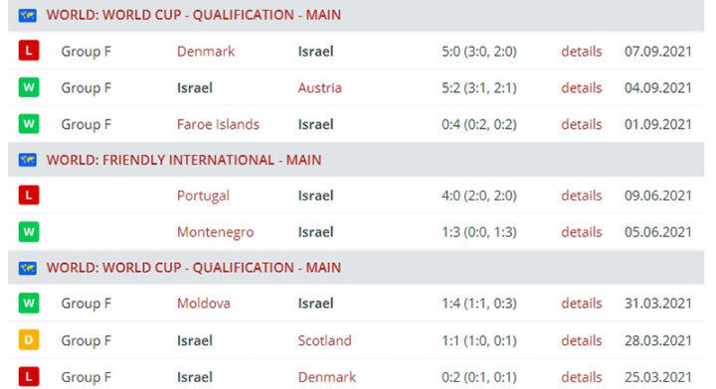This screenshot has height=389, width=716.
Task: Click the red L badge for Portugal match
Action: tap(29, 194)
